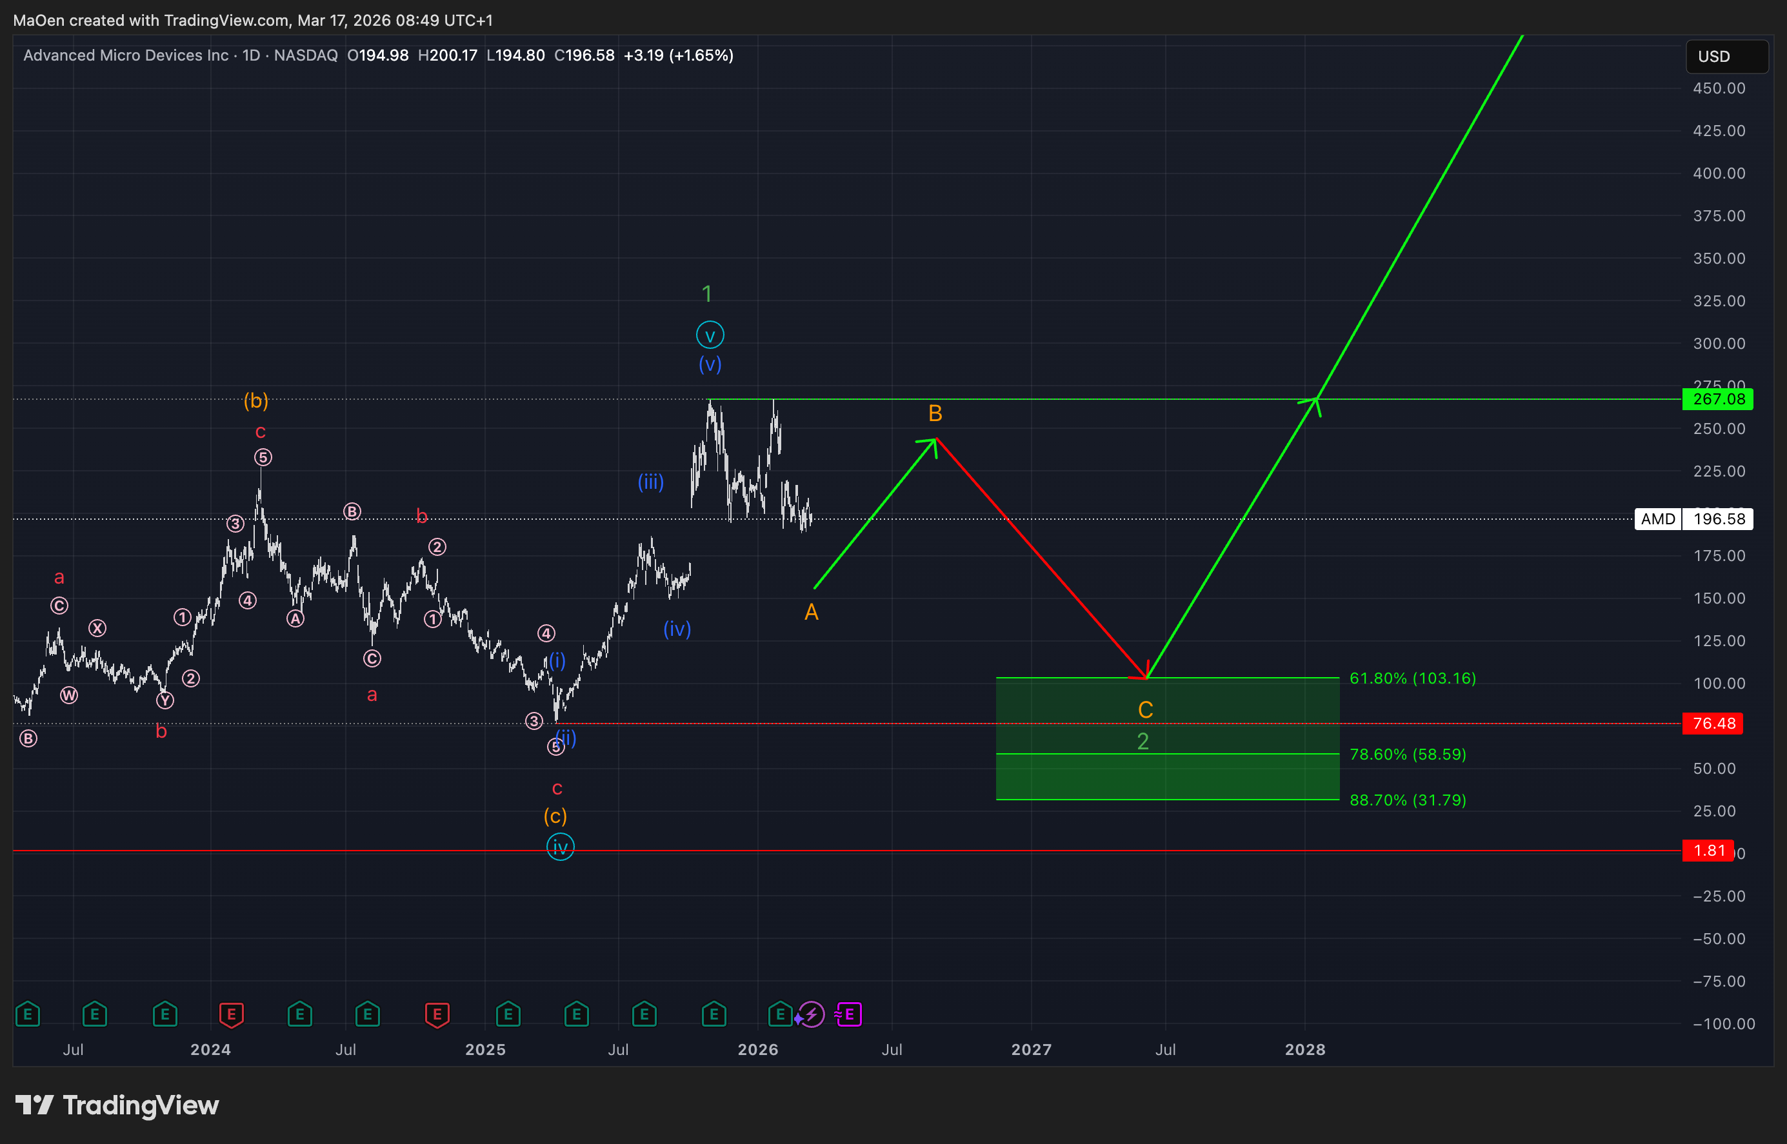This screenshot has width=1787, height=1144.
Task: Click the magenta upcoming earnings E icon
Action: click(x=848, y=1014)
